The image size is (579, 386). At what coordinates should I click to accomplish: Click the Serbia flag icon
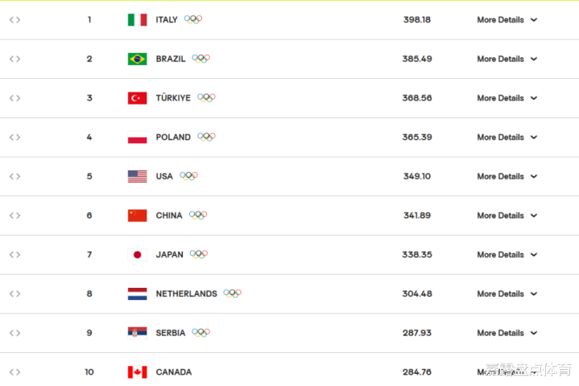click(x=137, y=333)
